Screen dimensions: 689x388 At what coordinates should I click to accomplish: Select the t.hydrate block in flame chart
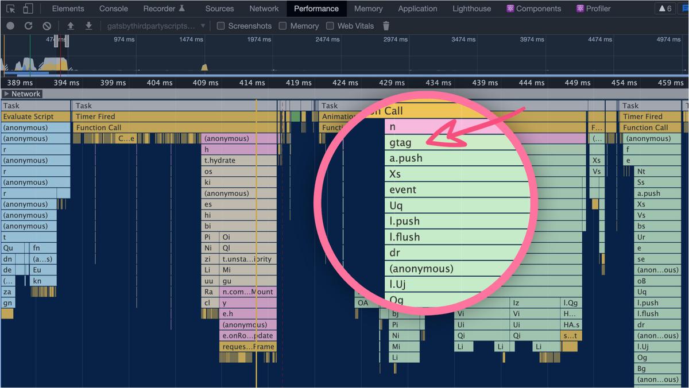(238, 161)
